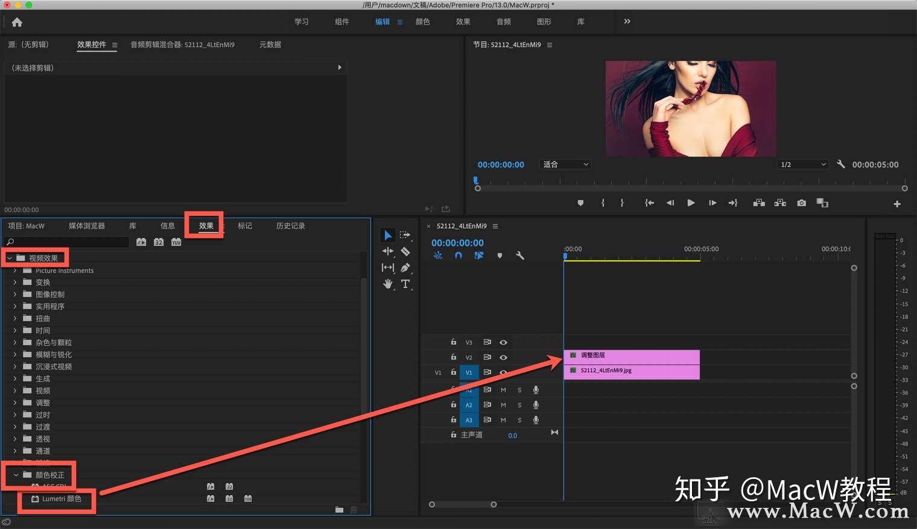917x529 pixels.
Task: Mute the A1 audio track
Action: (x=503, y=390)
